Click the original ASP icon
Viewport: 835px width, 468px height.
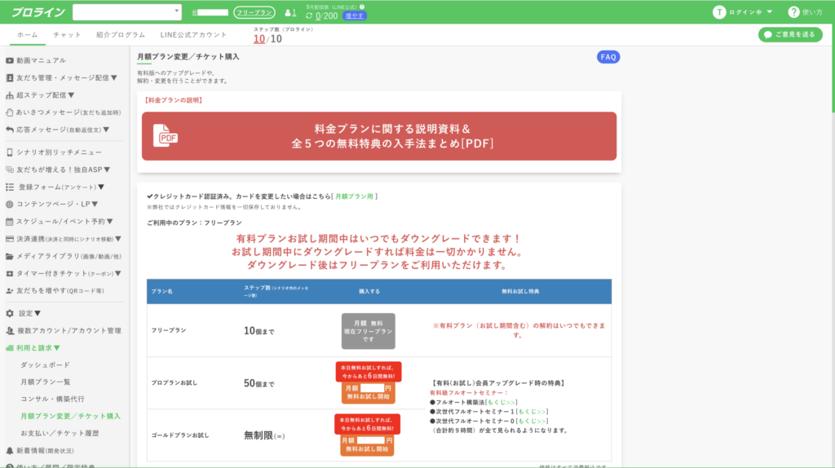[10, 170]
